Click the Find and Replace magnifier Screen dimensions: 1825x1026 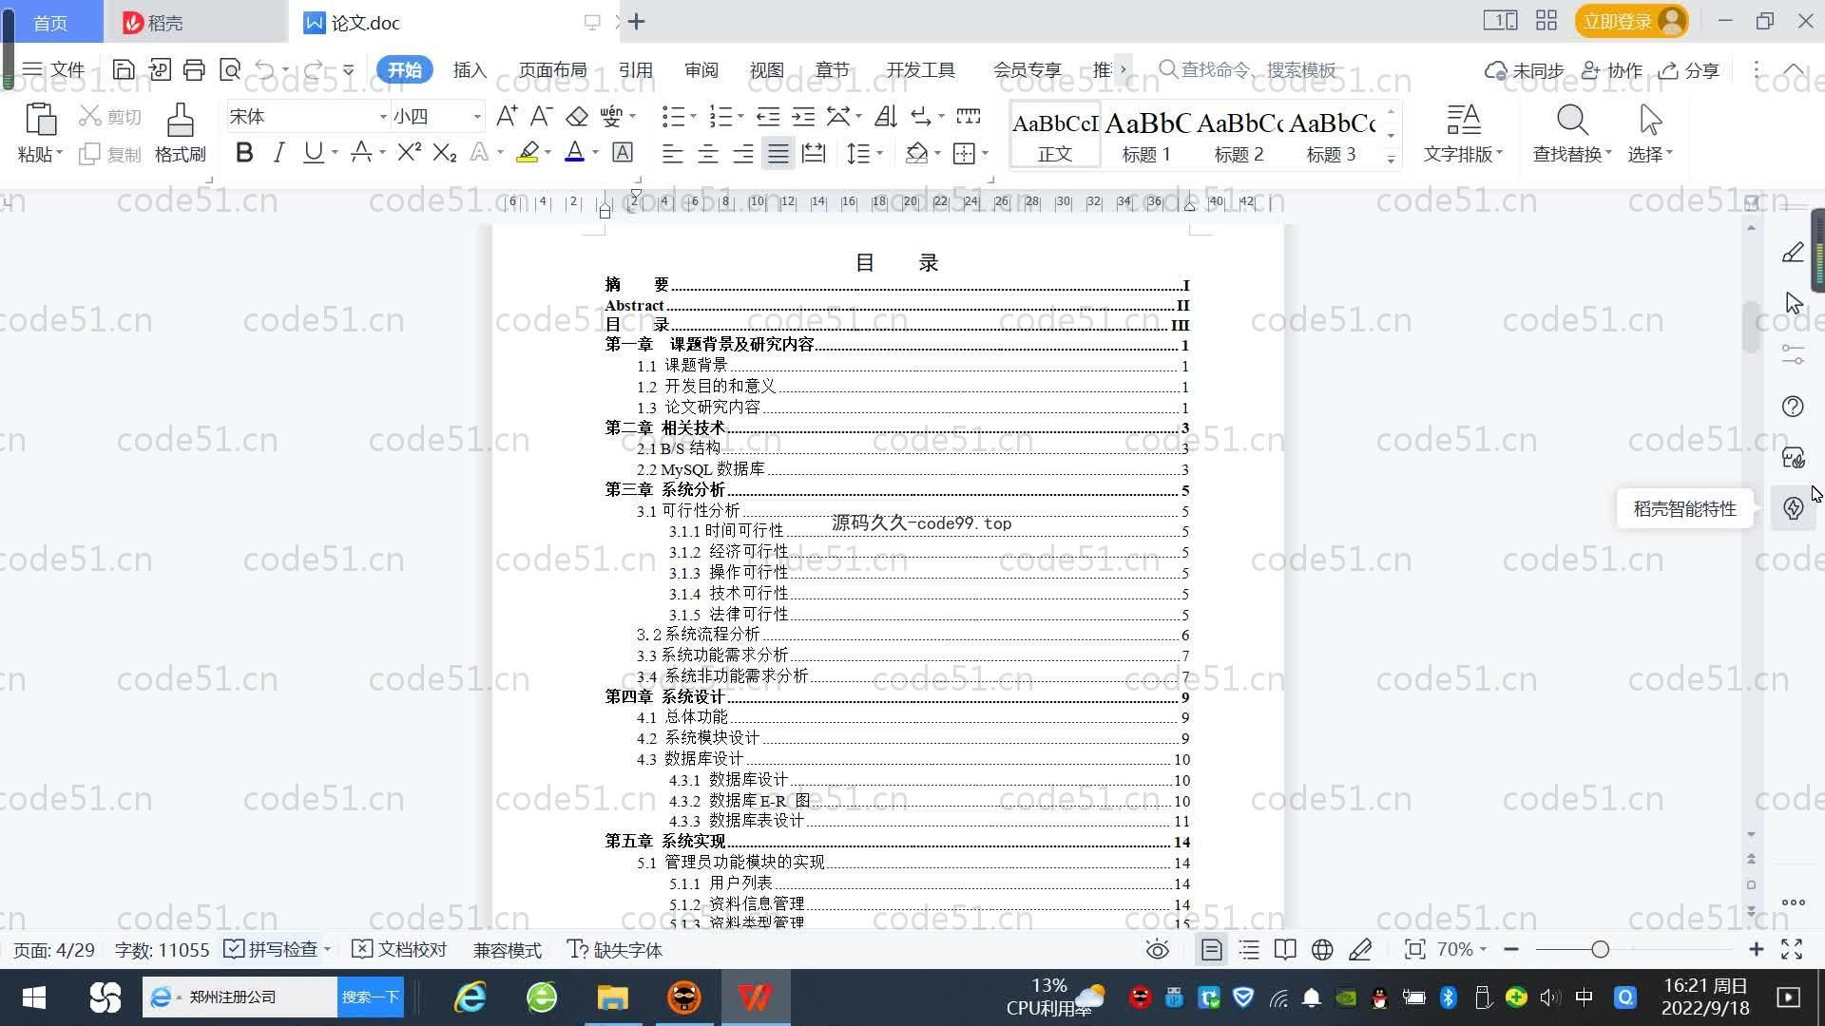1572,121
